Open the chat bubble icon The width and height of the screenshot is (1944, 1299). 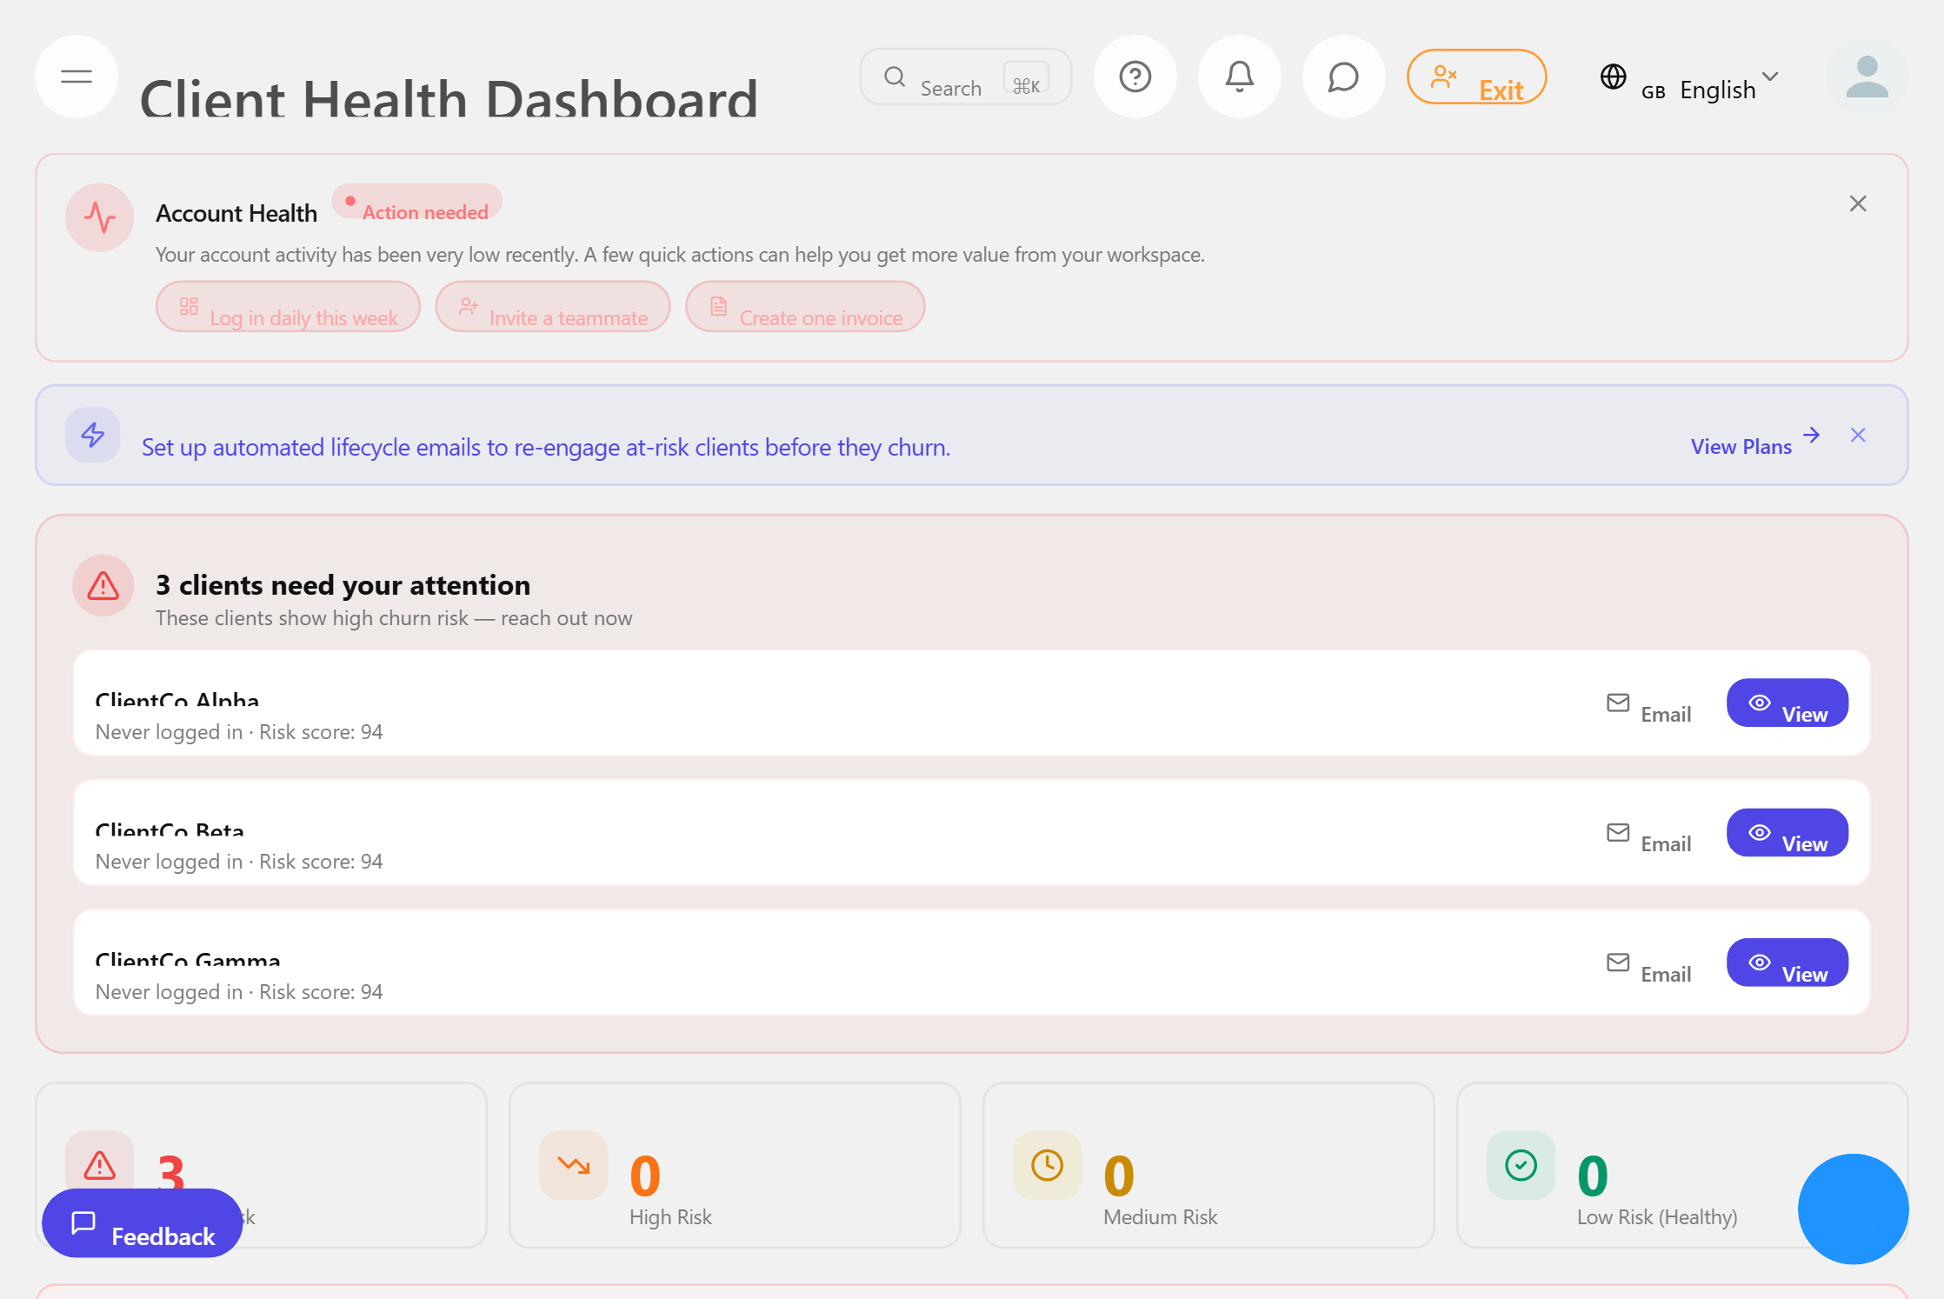pyautogui.click(x=1342, y=77)
